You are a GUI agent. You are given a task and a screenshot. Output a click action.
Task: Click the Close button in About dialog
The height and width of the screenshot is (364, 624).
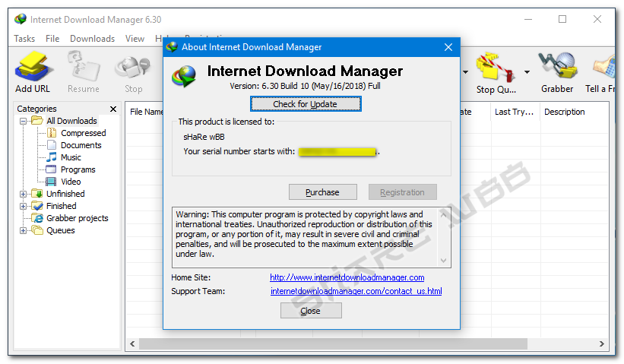coord(311,311)
